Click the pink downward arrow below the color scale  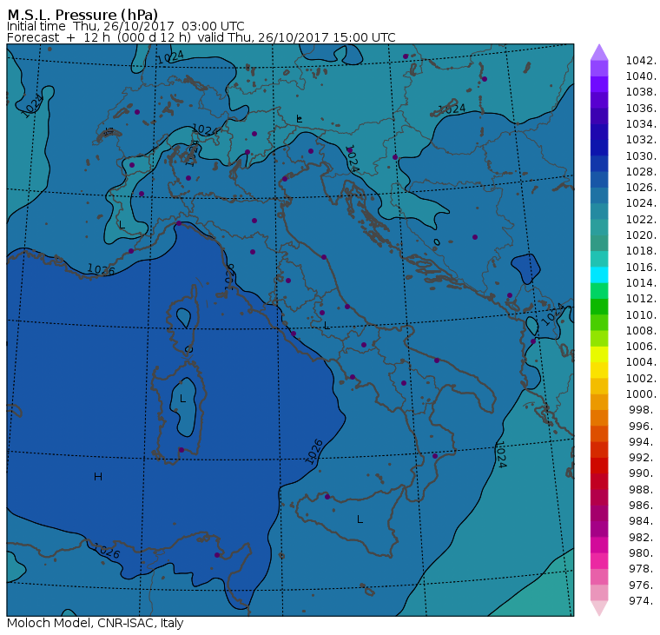coord(599,608)
